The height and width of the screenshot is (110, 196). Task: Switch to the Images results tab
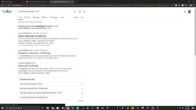36,17
